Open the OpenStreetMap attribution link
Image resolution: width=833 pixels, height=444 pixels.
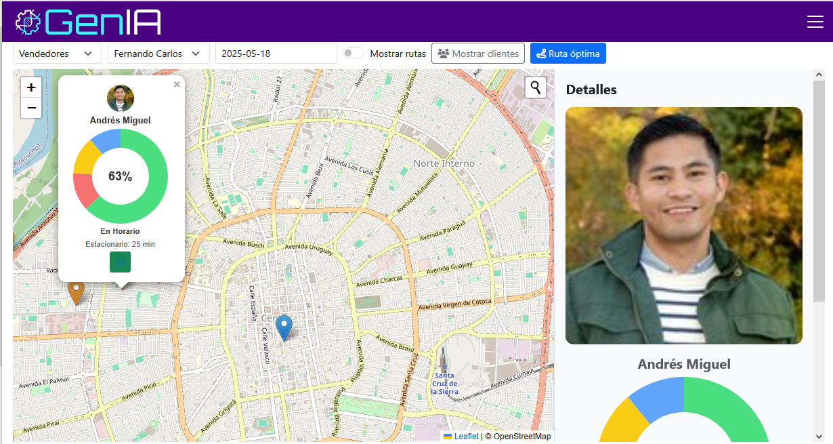(x=522, y=437)
